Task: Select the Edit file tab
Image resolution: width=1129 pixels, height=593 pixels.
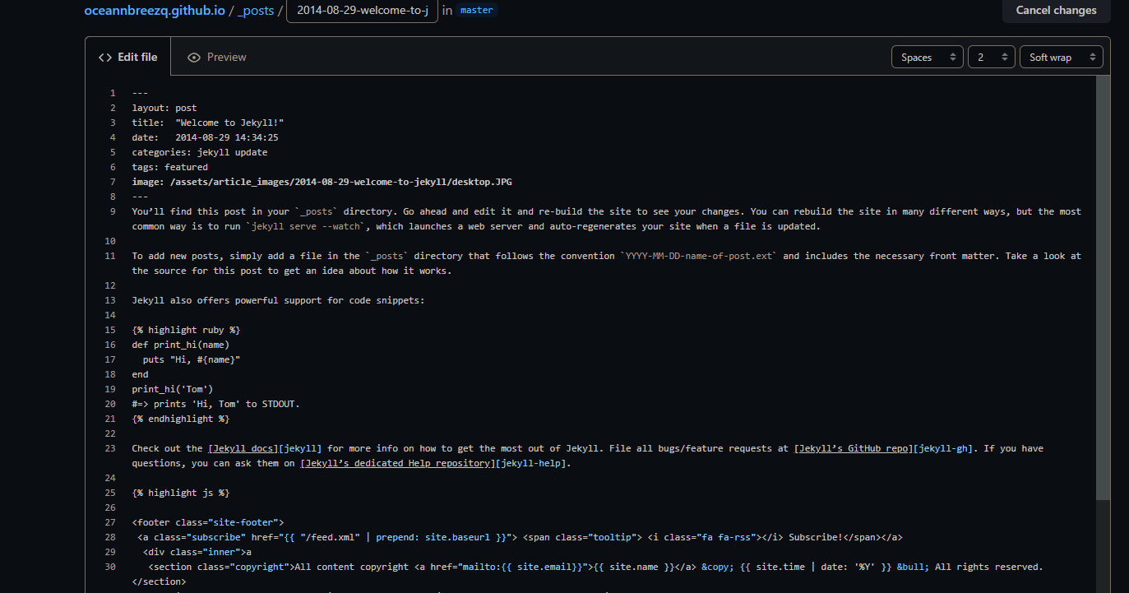Action: pyautogui.click(x=128, y=58)
